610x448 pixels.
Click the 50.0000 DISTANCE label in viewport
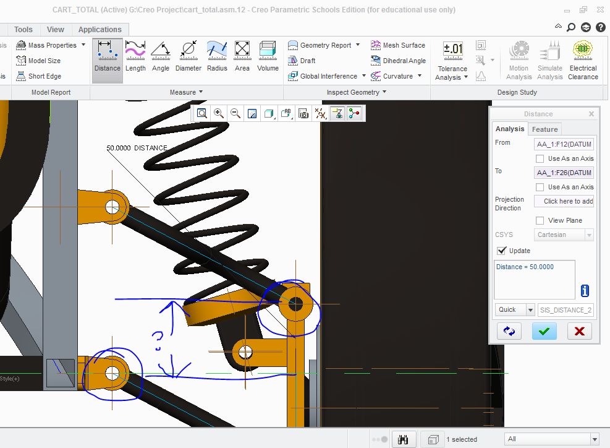(x=137, y=148)
